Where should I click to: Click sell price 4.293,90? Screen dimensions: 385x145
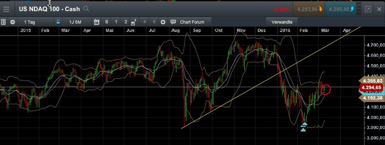click(x=309, y=9)
